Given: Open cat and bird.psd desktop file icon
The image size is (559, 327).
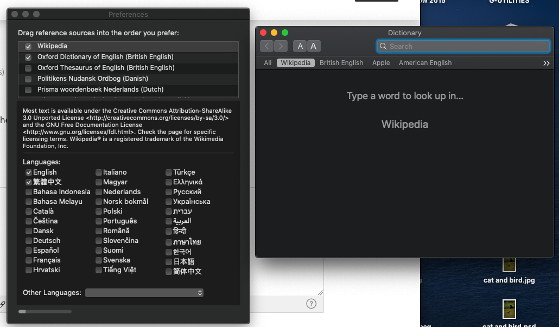Looking at the screenshot, I should pos(509,309).
